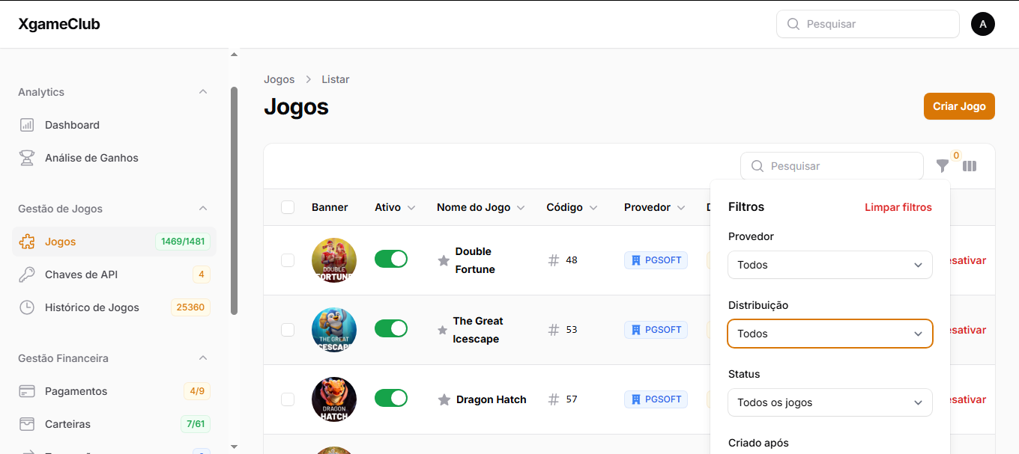The height and width of the screenshot is (454, 1019).
Task: Open Chaves de API key icon
Action: pyautogui.click(x=27, y=274)
